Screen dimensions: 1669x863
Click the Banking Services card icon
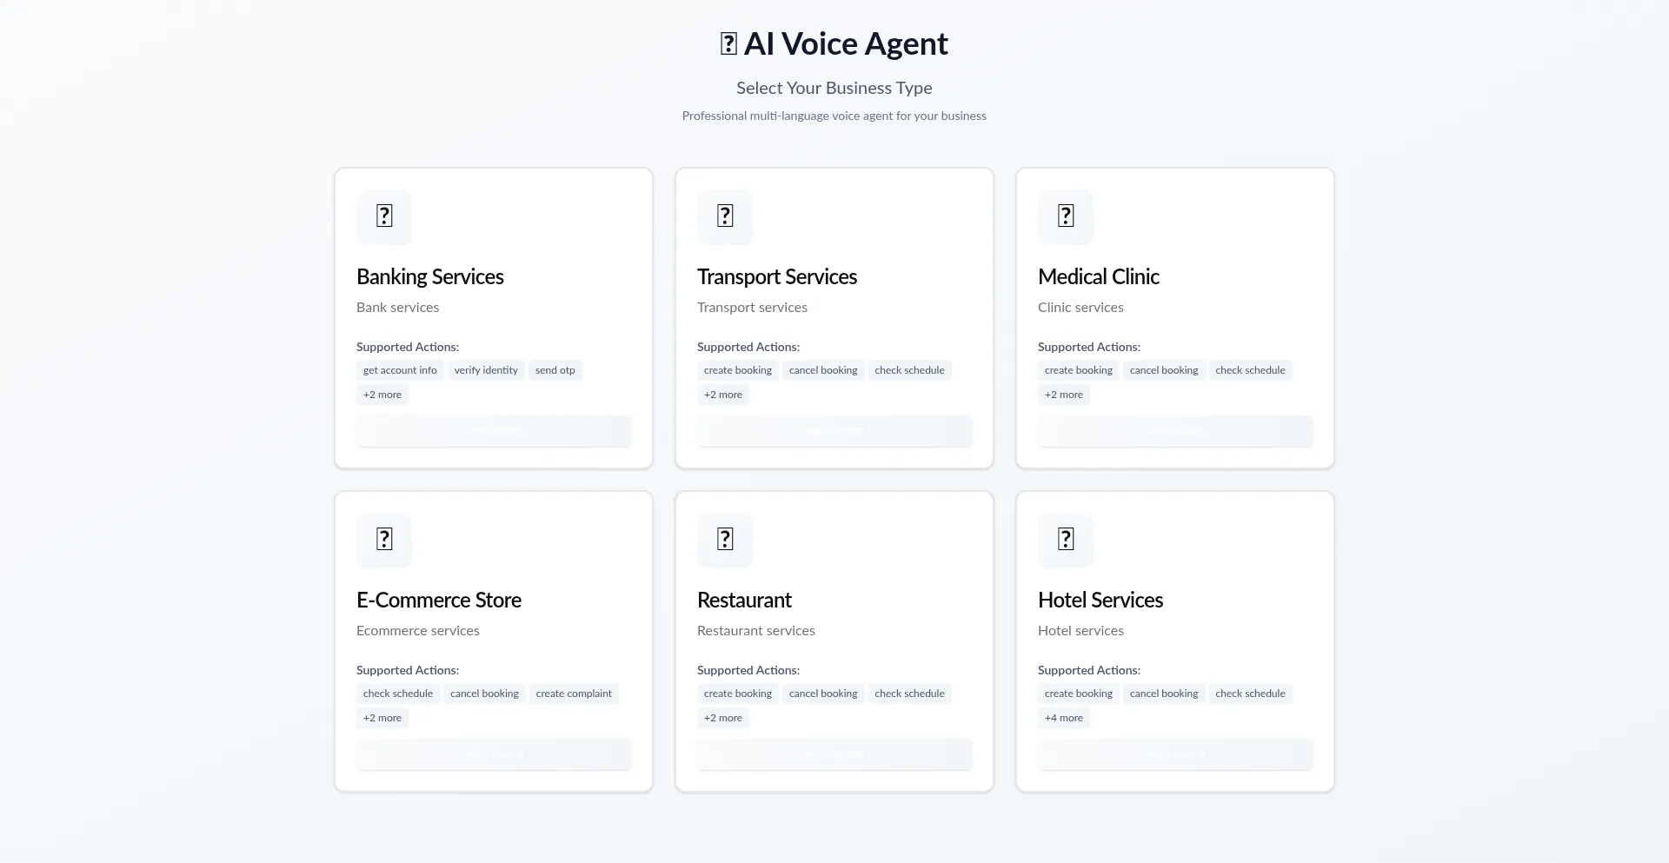click(x=384, y=216)
